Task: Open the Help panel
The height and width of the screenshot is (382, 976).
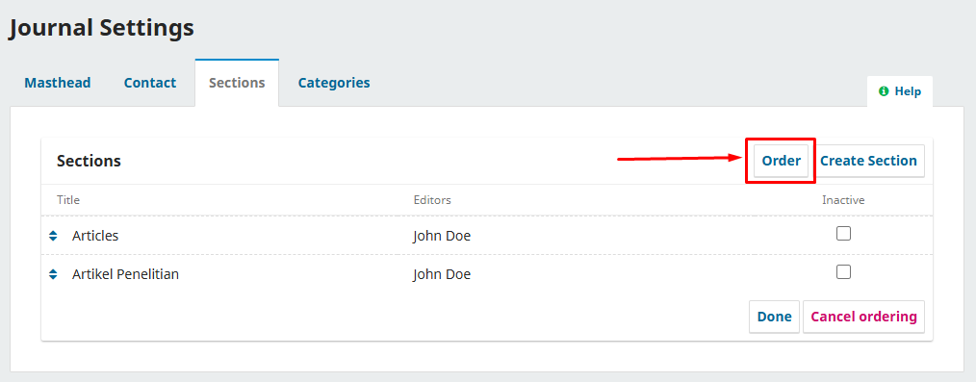Action: (900, 91)
